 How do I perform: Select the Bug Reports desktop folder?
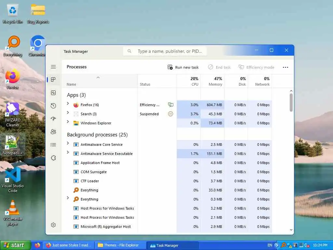point(38,14)
